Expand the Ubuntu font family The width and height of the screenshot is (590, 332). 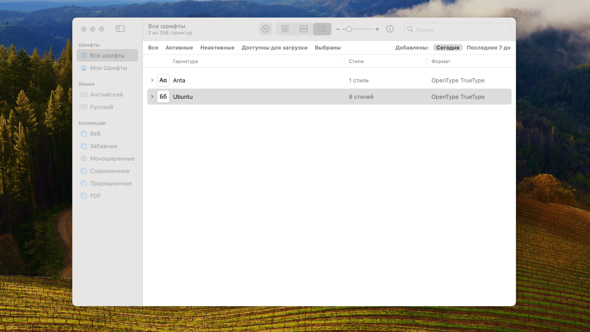[152, 97]
